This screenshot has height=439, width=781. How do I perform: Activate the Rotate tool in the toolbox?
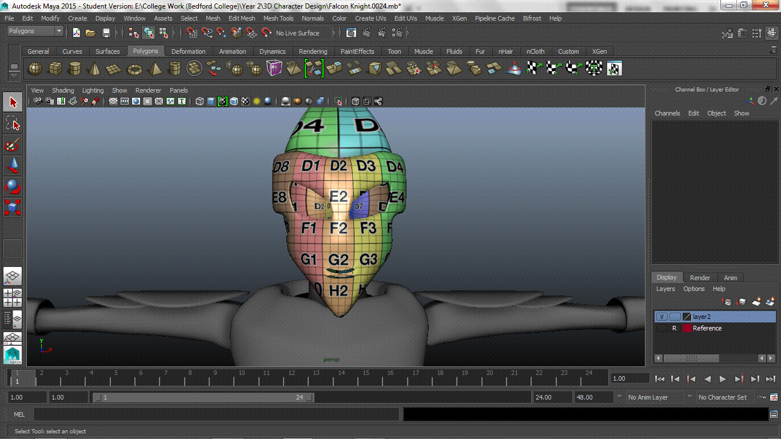tap(13, 186)
